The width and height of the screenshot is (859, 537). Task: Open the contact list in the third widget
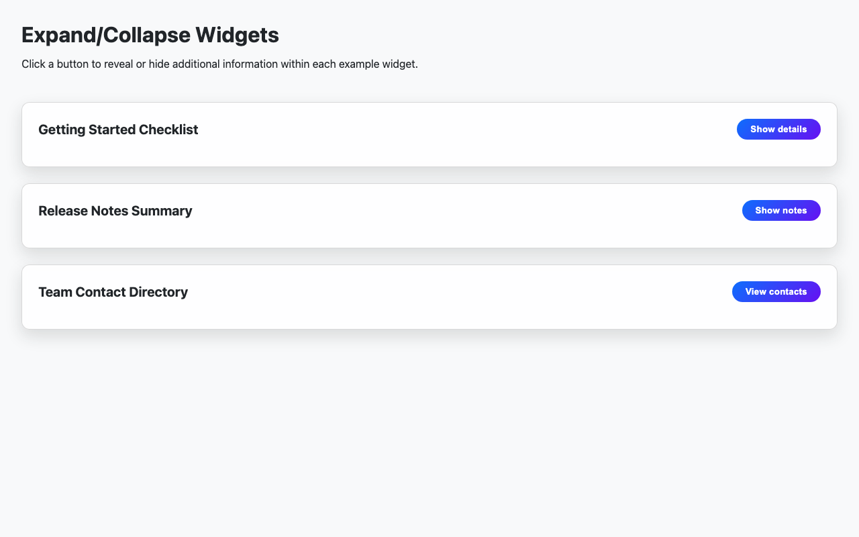(776, 291)
